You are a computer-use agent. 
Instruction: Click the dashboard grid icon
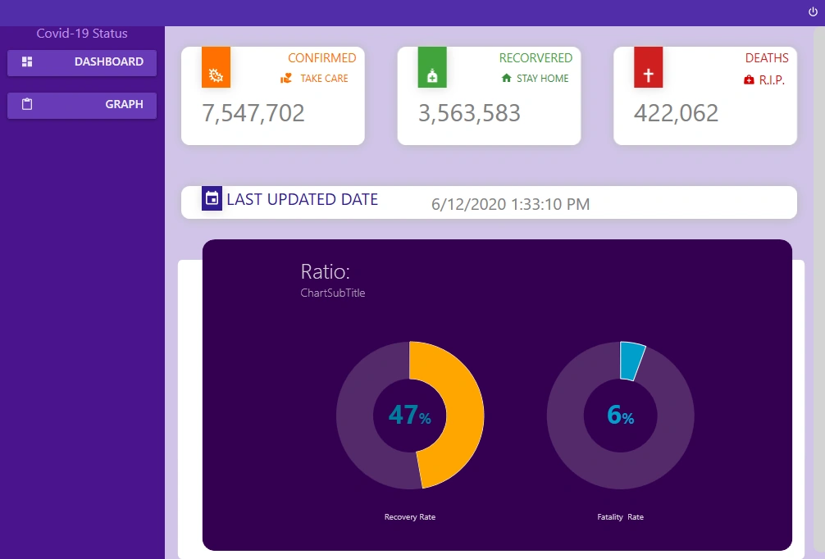(x=27, y=61)
